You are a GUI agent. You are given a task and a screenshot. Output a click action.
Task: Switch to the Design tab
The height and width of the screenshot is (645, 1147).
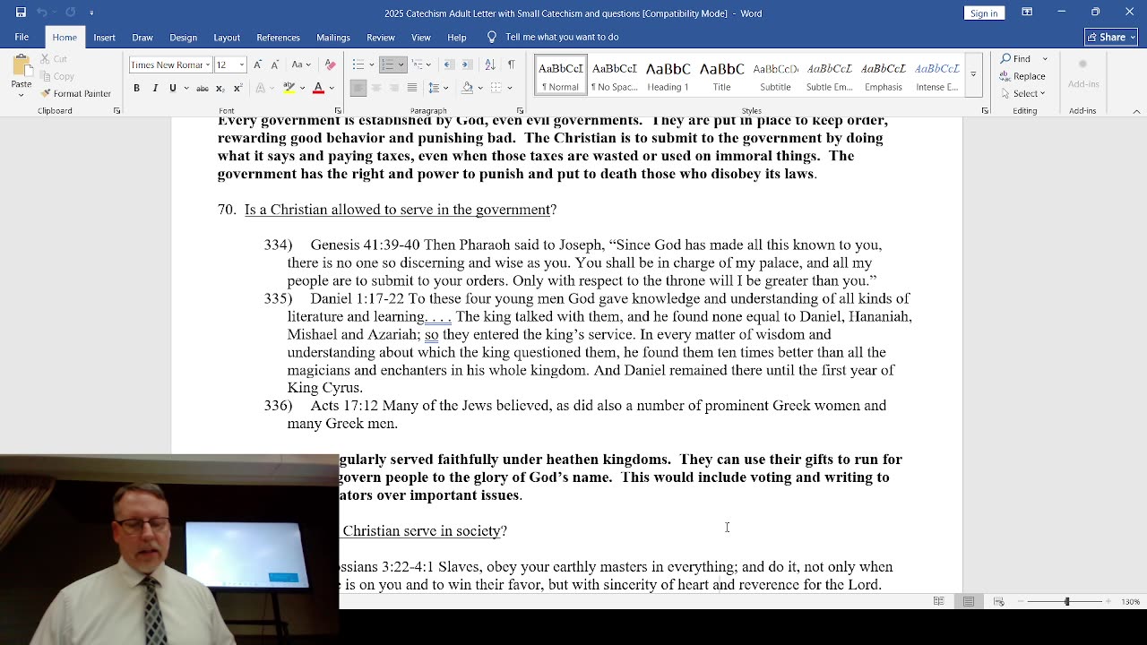(x=183, y=37)
